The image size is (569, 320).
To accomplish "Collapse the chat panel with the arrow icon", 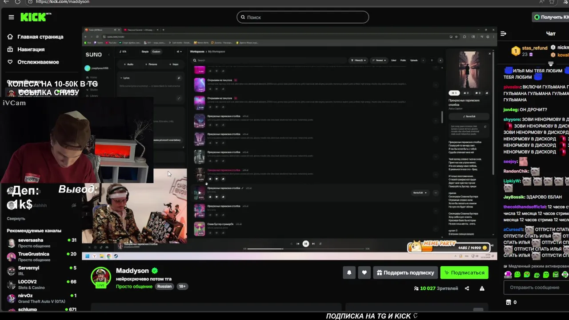I will pyautogui.click(x=503, y=34).
